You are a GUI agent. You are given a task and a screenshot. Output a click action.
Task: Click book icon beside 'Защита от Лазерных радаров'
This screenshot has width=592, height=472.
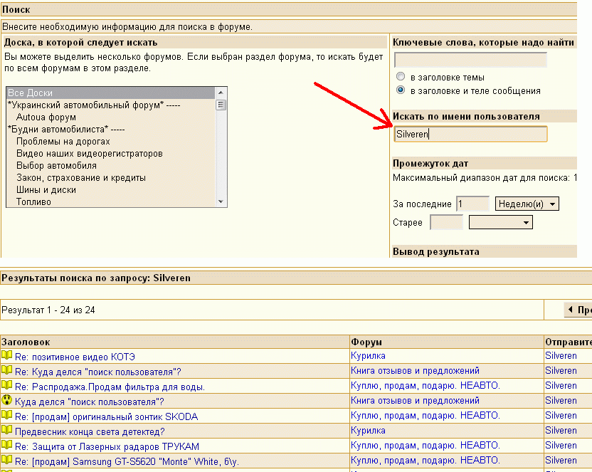tap(7, 446)
